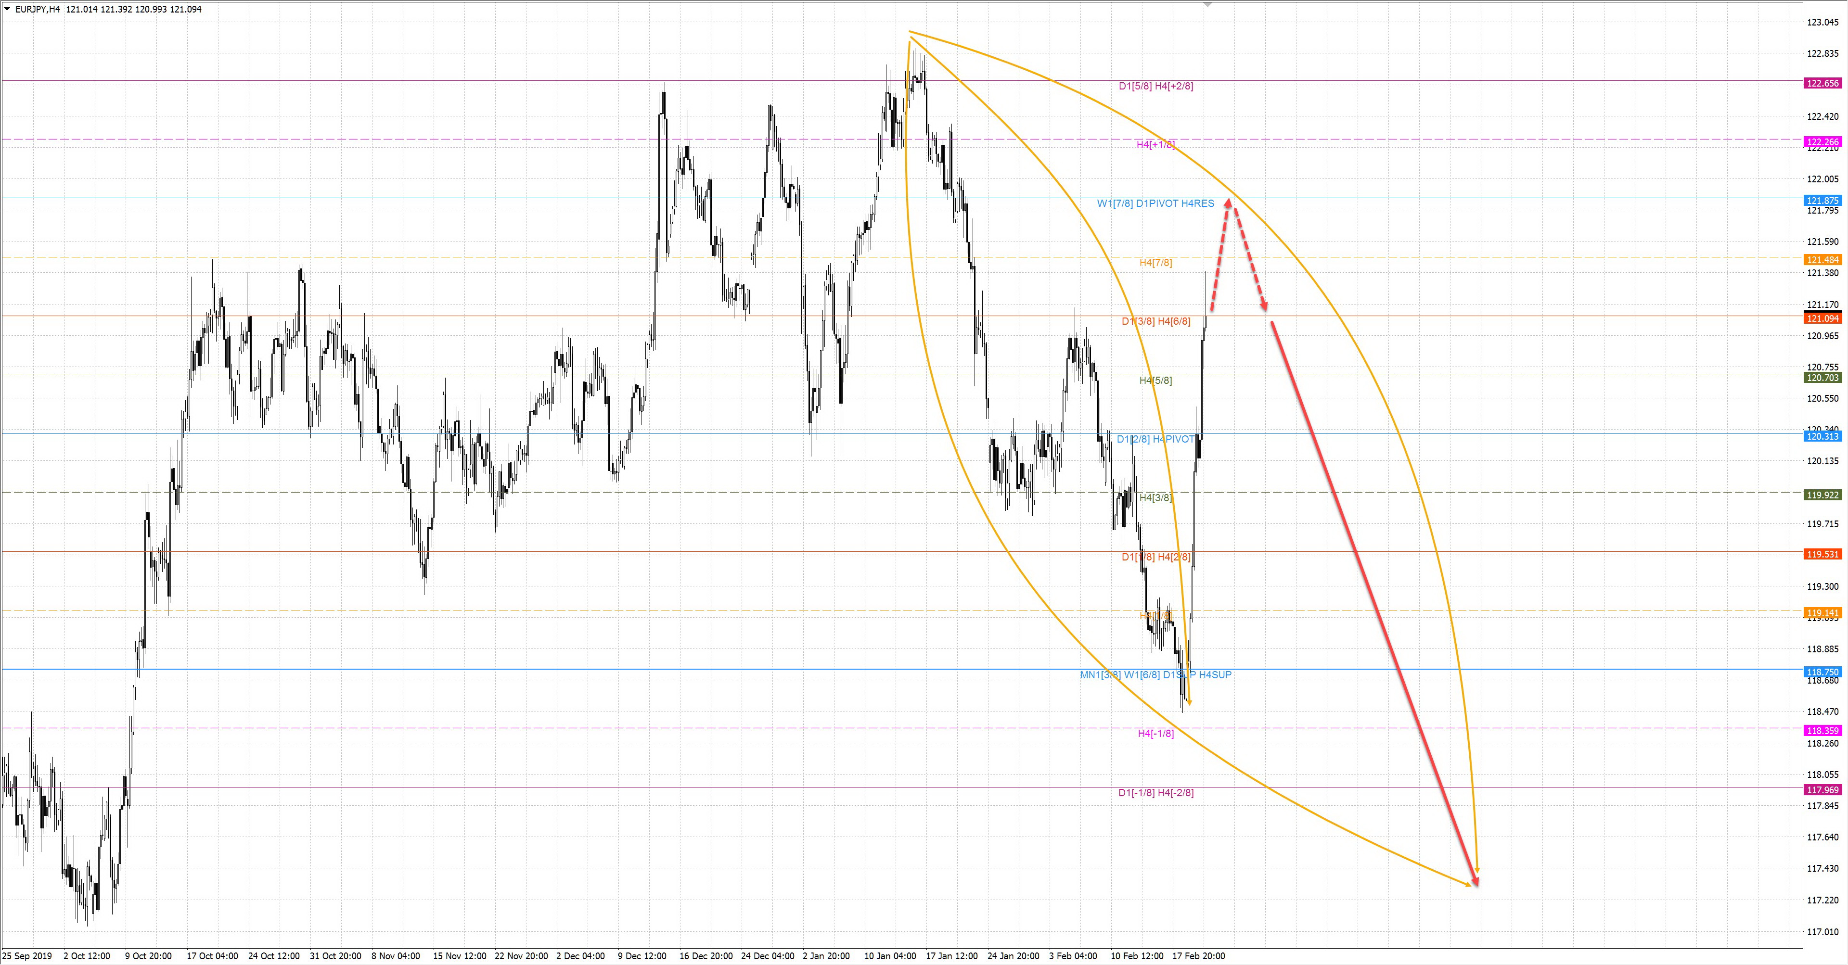Click the D1[5/8] H4[+2/8] level label

(x=1155, y=86)
